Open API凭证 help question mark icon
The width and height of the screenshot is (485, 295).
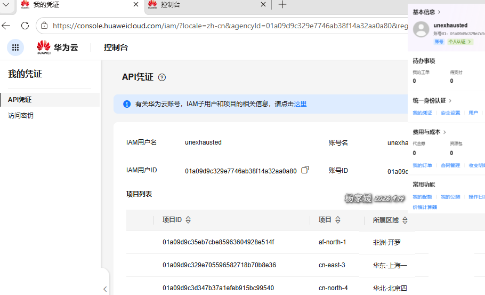click(x=162, y=77)
